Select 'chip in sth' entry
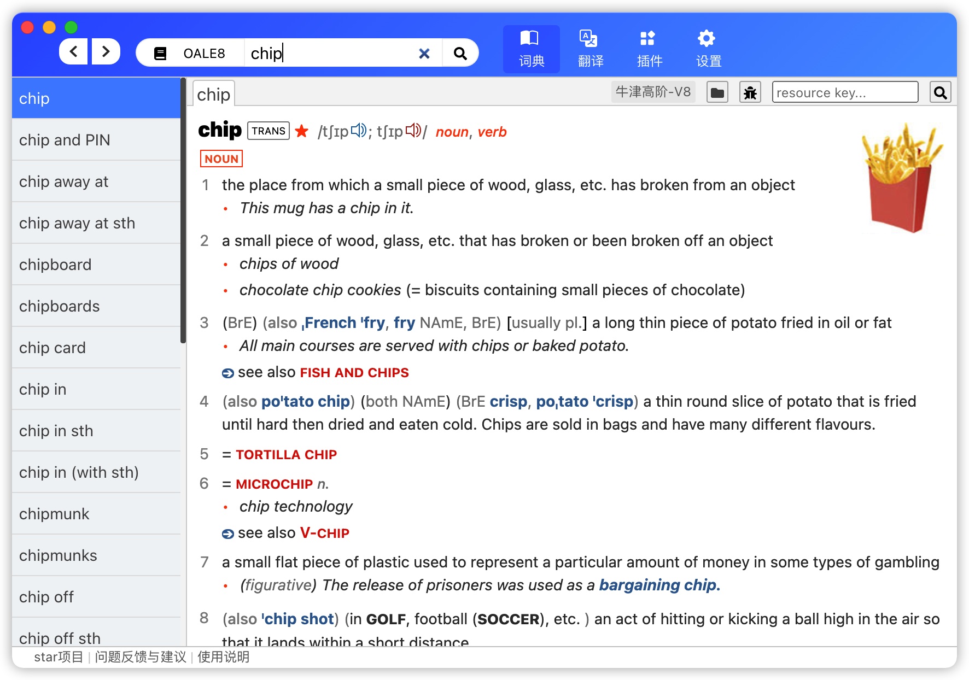The height and width of the screenshot is (680, 969). pyautogui.click(x=96, y=431)
